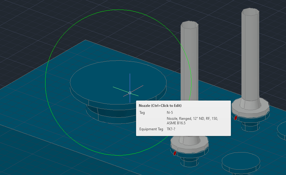Click the crosshair pickbox at the cursor
286x175 pixels.
pyautogui.click(x=129, y=93)
